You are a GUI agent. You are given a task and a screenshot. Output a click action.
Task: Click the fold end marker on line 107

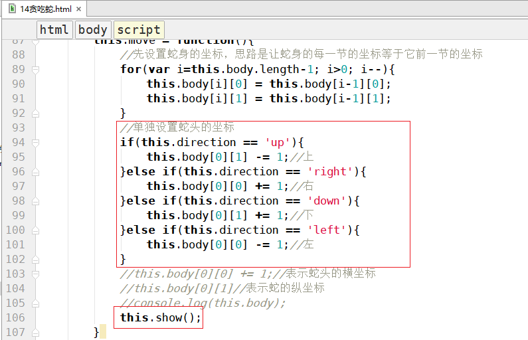pos(35,332)
